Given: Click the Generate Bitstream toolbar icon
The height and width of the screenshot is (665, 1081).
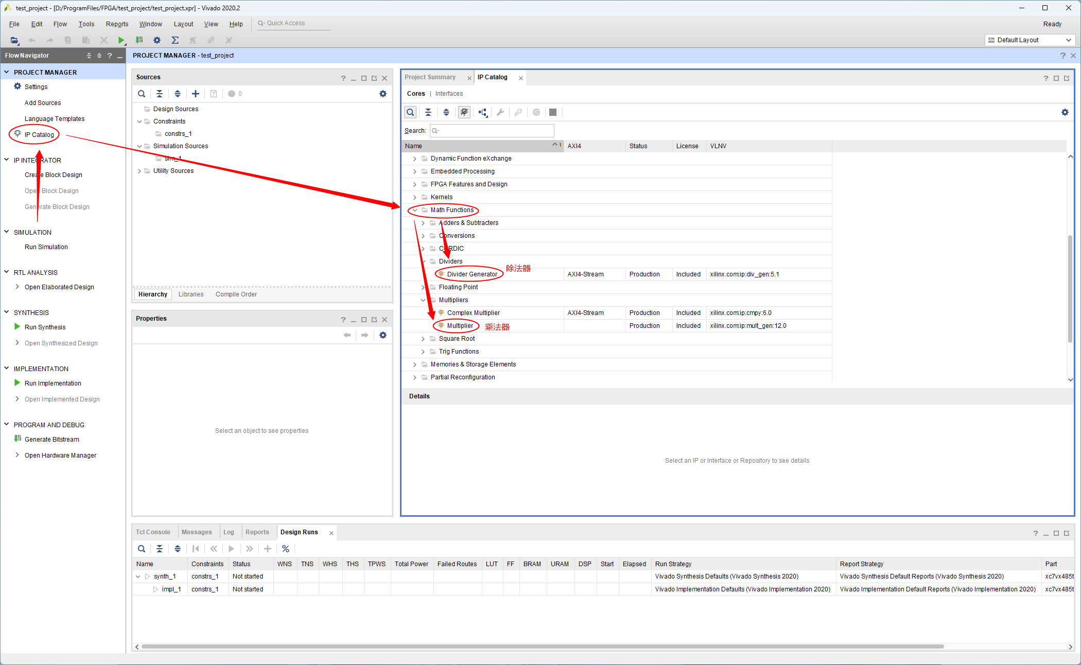Looking at the screenshot, I should (x=139, y=40).
